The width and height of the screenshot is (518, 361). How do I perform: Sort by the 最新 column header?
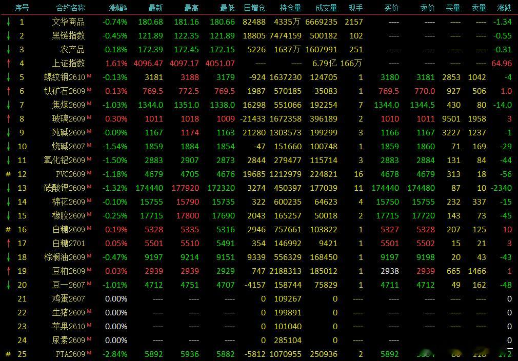click(x=155, y=8)
